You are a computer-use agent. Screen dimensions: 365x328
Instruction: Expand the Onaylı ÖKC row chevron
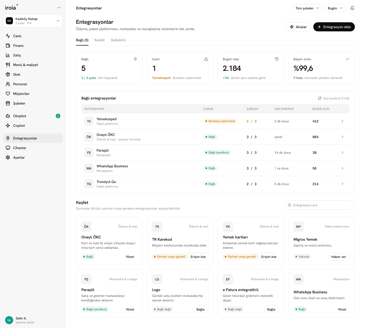342,137
